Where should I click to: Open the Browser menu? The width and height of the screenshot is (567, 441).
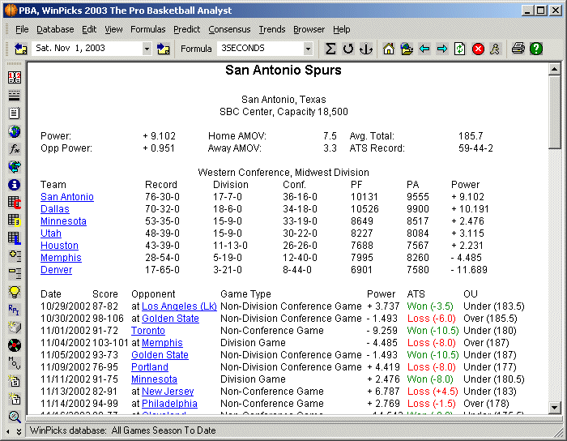(x=309, y=29)
